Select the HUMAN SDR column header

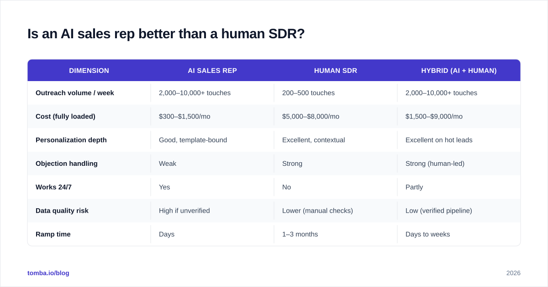336,71
